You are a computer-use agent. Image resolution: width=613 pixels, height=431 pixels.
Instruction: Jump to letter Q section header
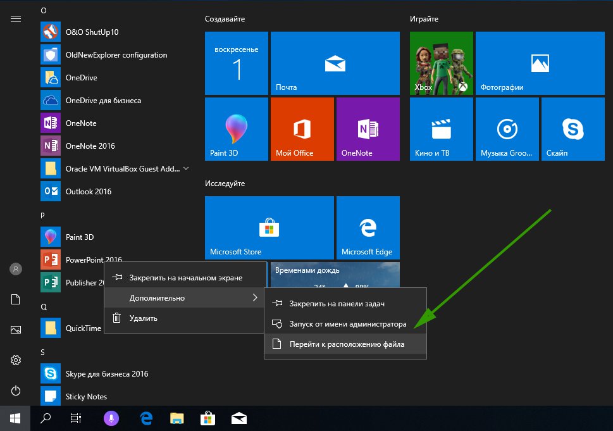[44, 306]
